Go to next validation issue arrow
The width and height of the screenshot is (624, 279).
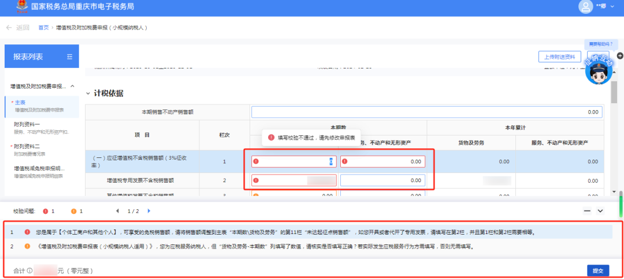149,211
